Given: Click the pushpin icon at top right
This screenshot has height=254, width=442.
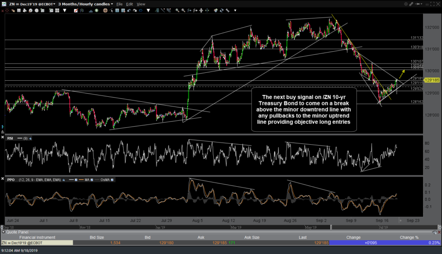Looking at the screenshot, I should coord(417,4).
